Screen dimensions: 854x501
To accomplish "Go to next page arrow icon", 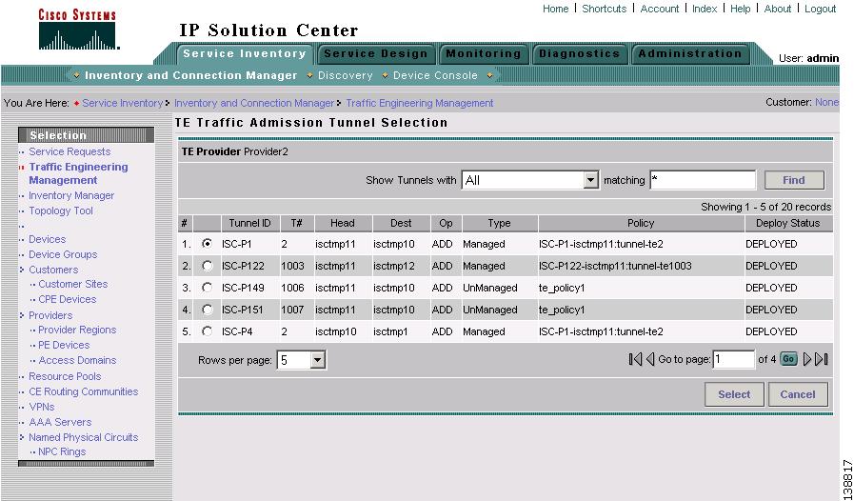I will click(807, 359).
